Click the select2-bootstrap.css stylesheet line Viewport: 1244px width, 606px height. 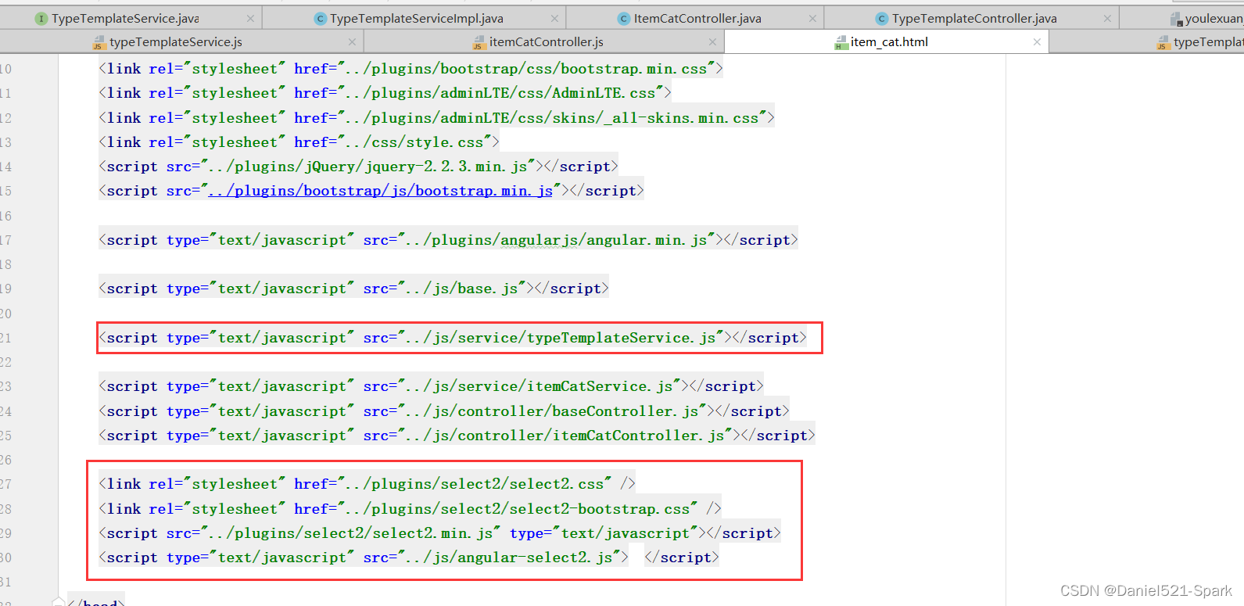410,509
